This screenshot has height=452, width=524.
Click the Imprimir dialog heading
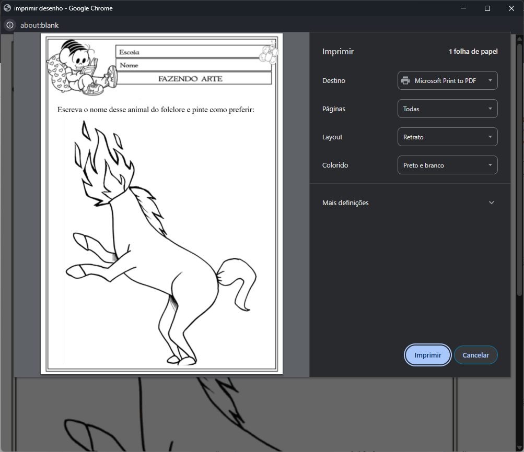coord(338,51)
